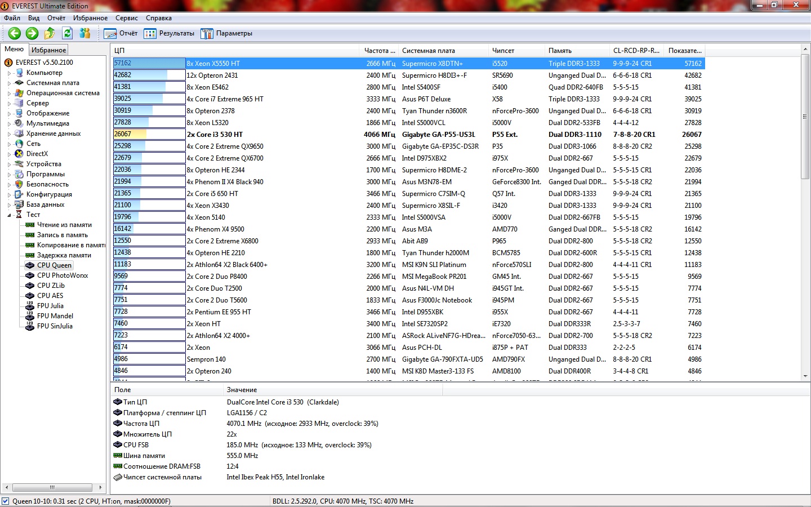Click the results list vertical scrollbar thumb
Screen dimensions: 811x507
(x=805, y=117)
